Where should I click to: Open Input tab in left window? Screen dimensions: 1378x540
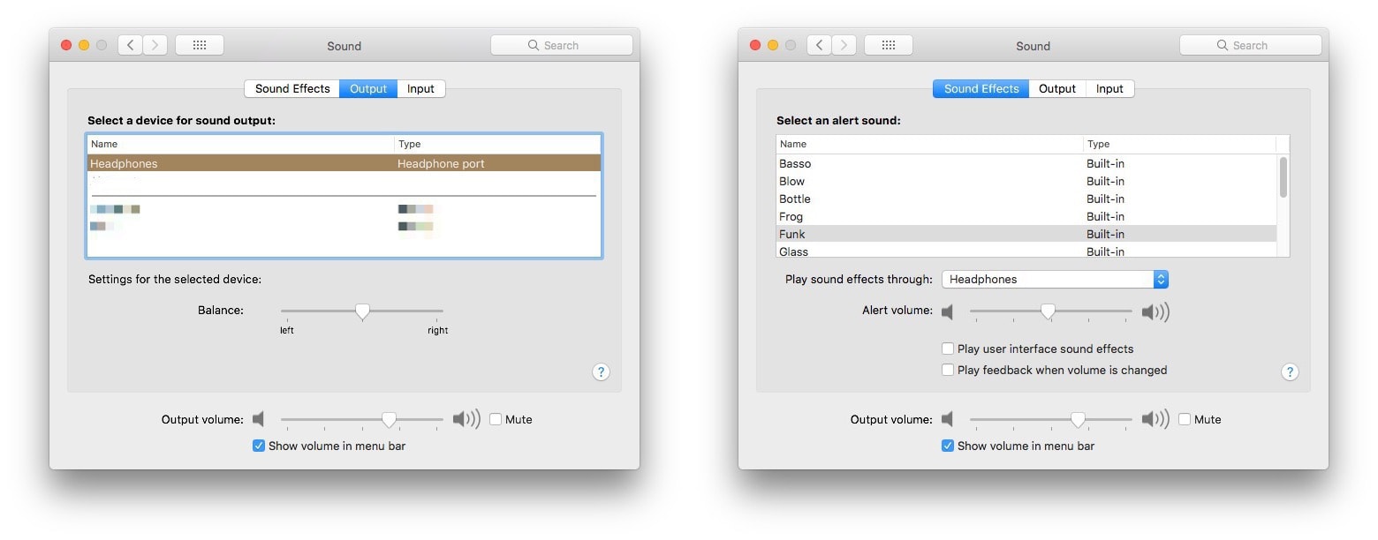[420, 88]
